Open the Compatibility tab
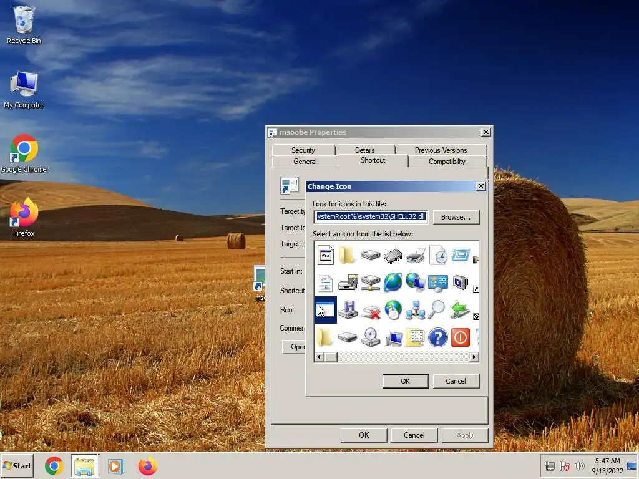Image resolution: width=639 pixels, height=479 pixels. click(447, 162)
